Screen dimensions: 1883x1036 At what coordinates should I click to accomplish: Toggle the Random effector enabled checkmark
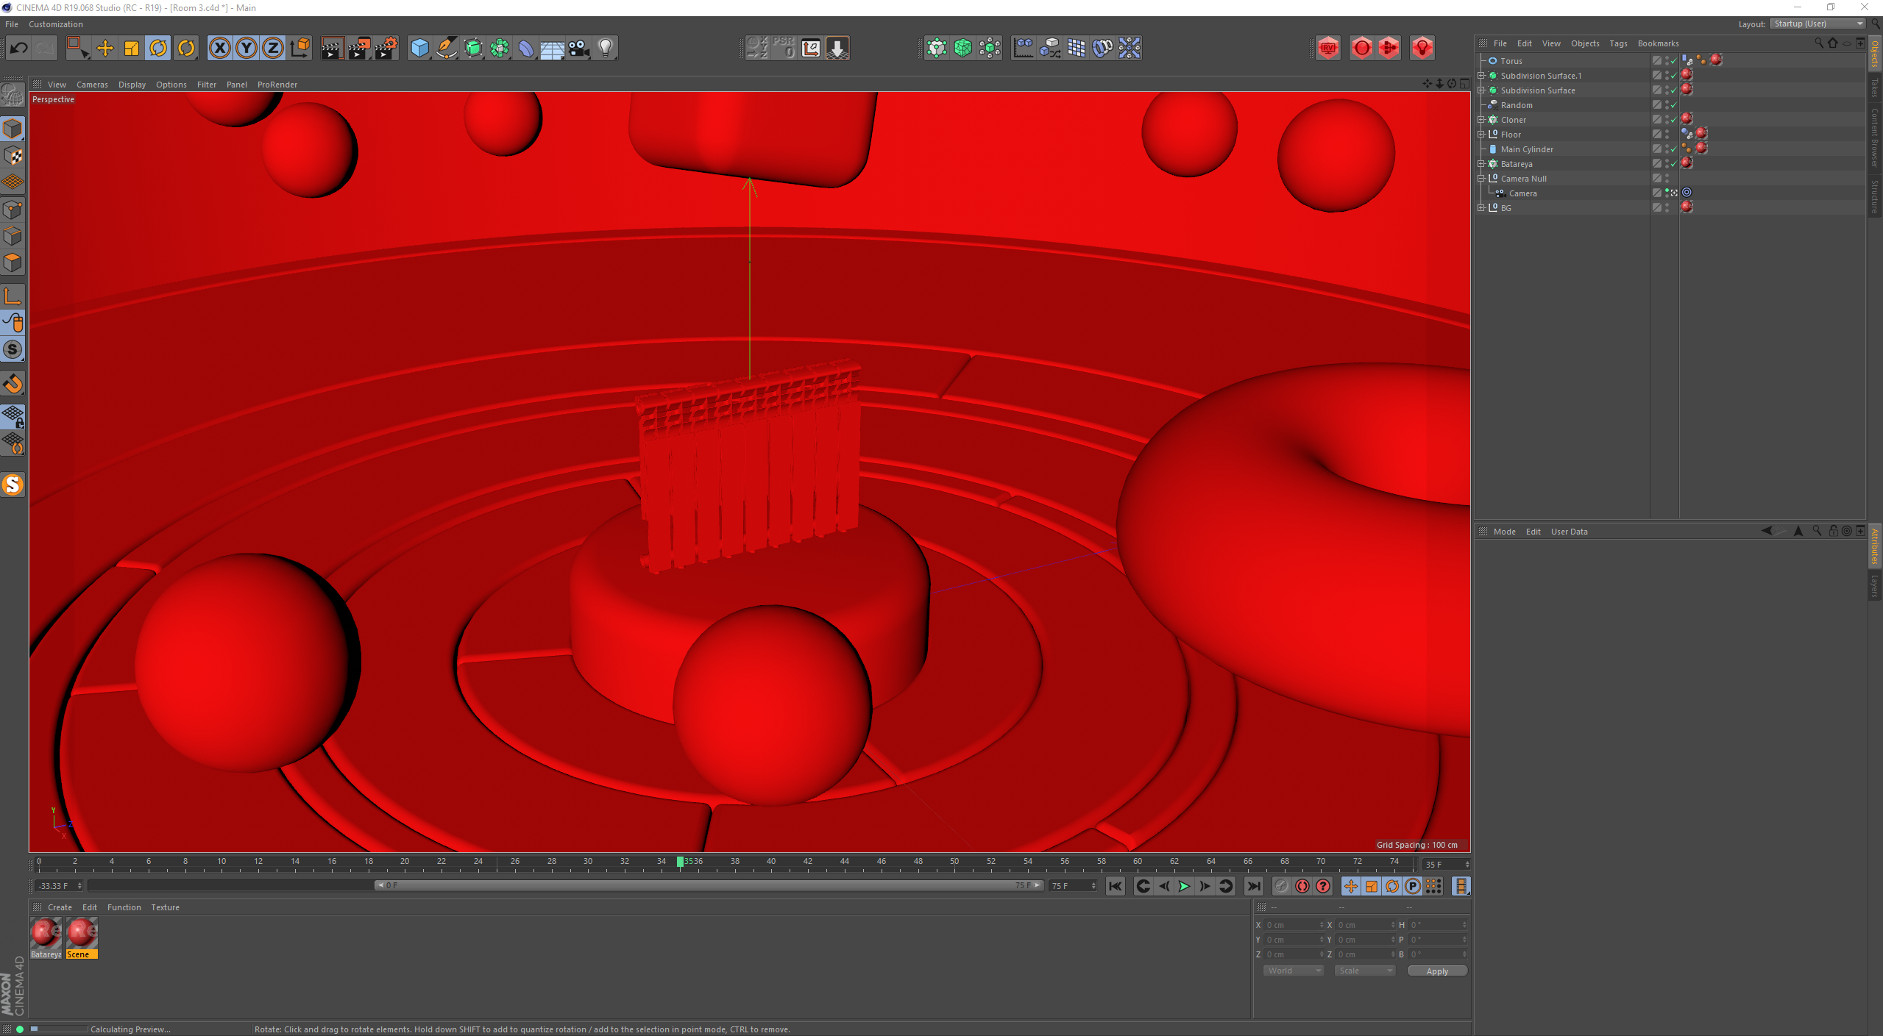[1674, 105]
